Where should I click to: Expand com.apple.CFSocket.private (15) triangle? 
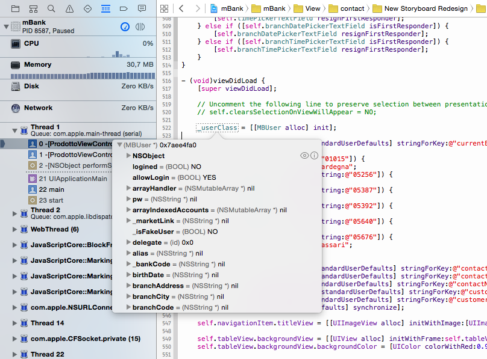point(14,339)
